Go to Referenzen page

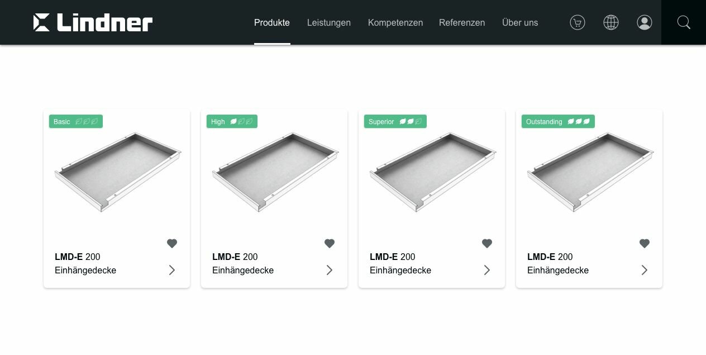462,22
